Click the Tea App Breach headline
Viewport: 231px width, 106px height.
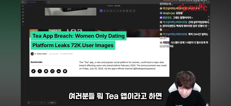click(x=78, y=36)
